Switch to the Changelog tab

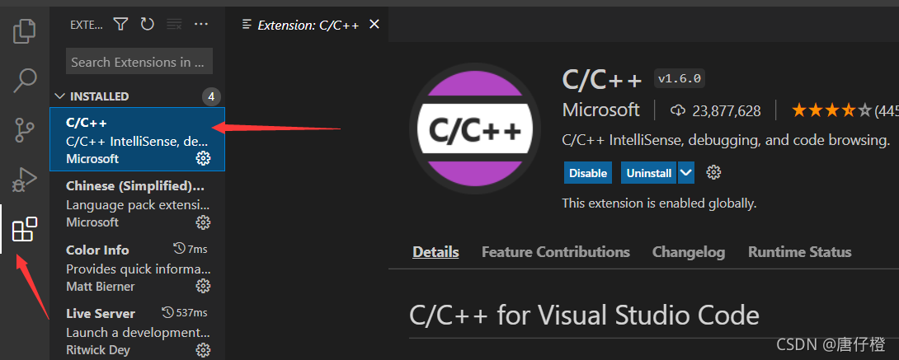click(688, 252)
